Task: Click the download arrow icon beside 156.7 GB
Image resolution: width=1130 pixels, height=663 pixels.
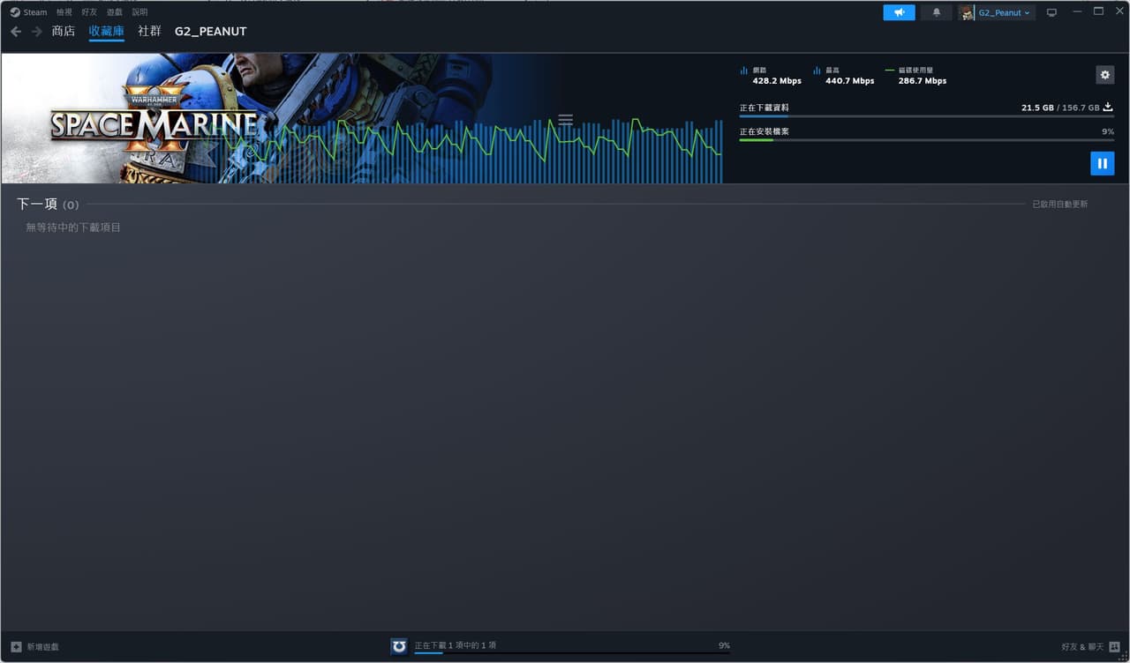Action: [x=1109, y=108]
